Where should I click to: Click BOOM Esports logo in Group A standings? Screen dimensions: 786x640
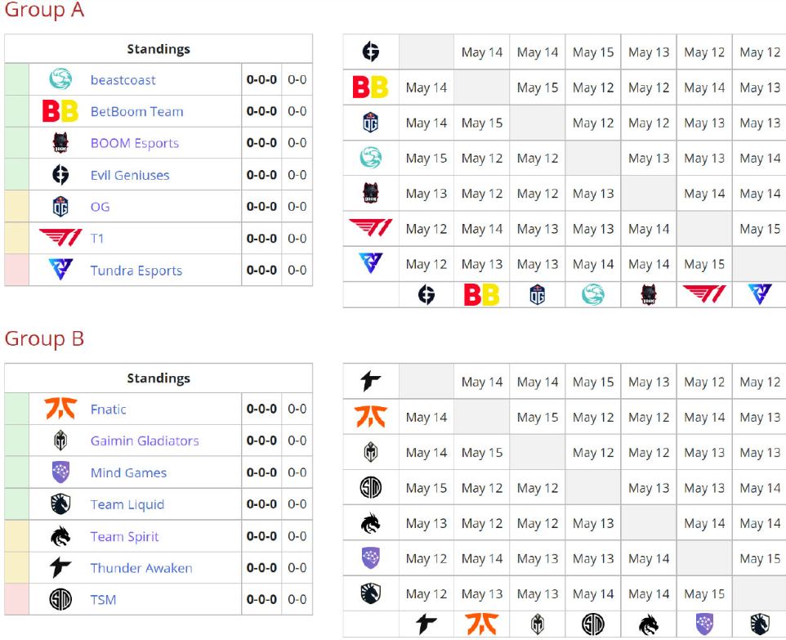click(x=60, y=143)
